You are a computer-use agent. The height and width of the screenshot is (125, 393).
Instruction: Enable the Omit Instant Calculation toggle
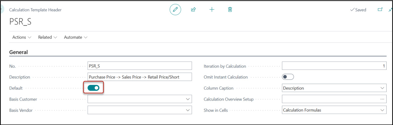click(288, 77)
